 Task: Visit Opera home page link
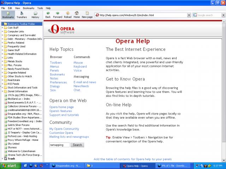tap(61, 107)
